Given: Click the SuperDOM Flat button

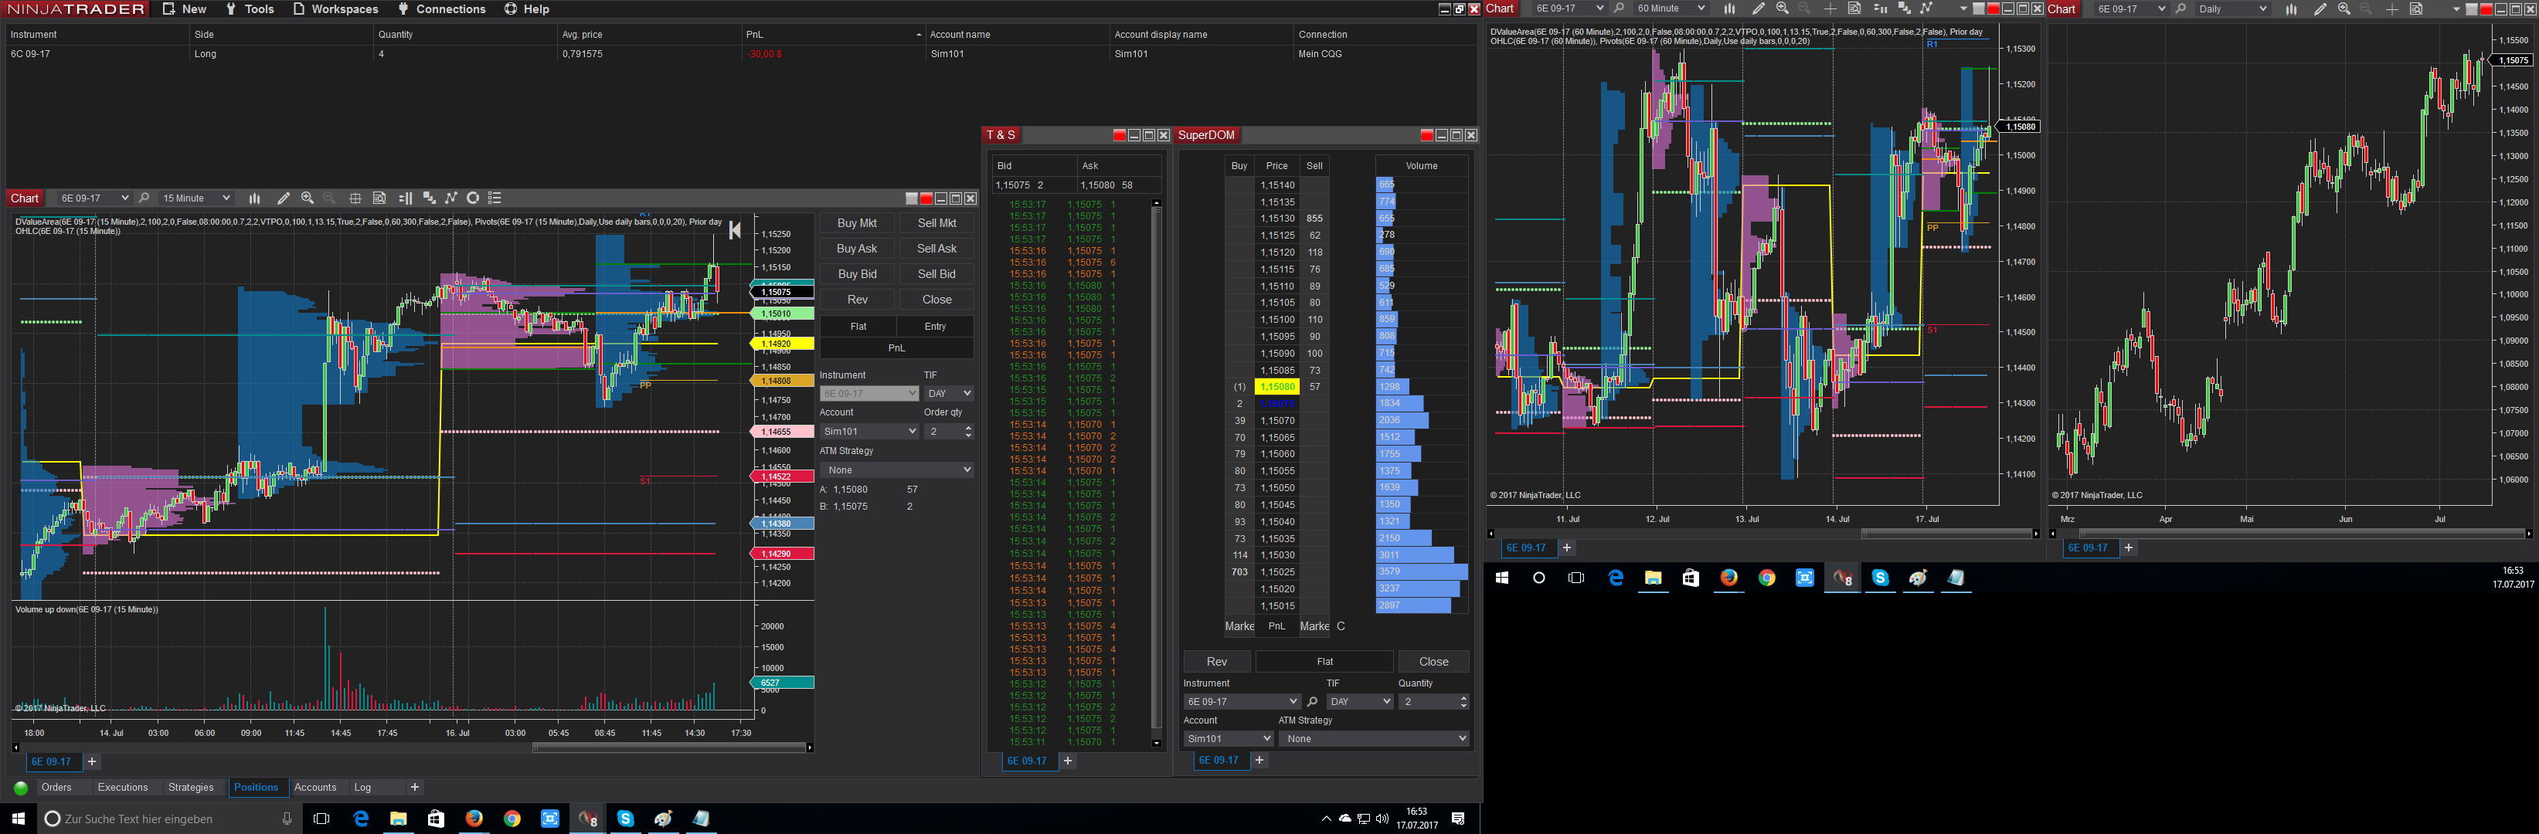Looking at the screenshot, I should (1324, 662).
